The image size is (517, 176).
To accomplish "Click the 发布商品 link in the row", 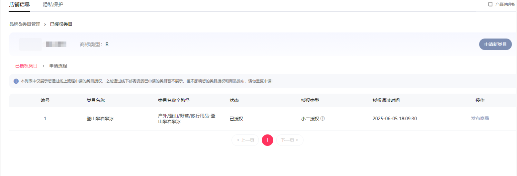I will click(480, 118).
